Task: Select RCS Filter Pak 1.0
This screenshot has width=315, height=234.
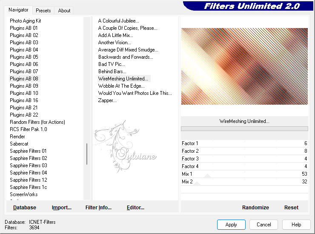Action: coord(29,129)
